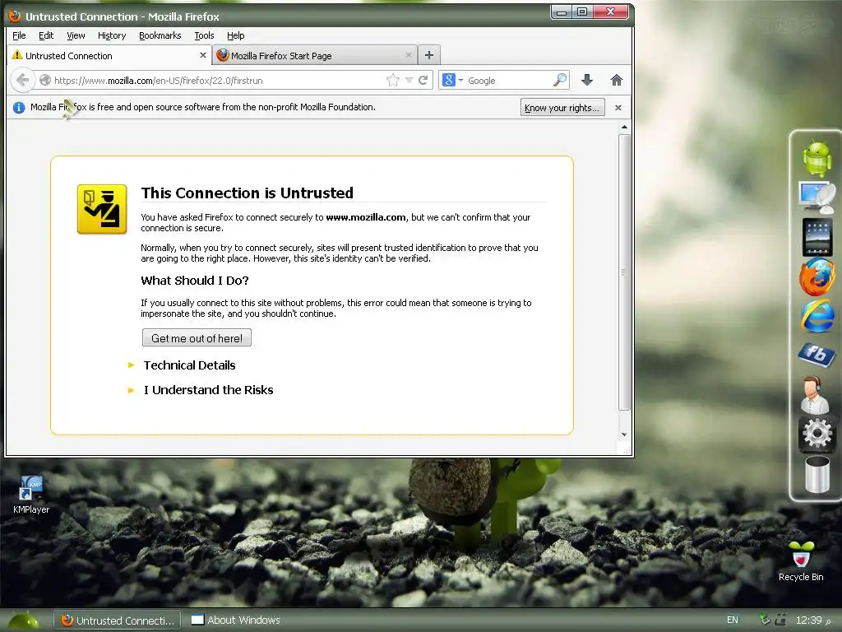
Task: Open a new tab with plus button
Action: click(428, 55)
